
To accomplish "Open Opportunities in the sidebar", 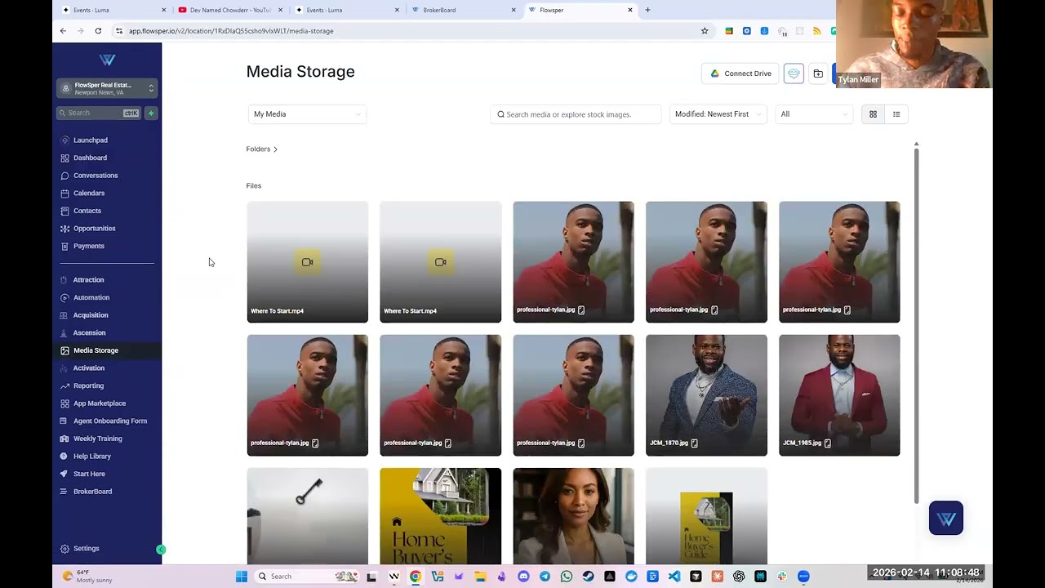I will click(95, 229).
